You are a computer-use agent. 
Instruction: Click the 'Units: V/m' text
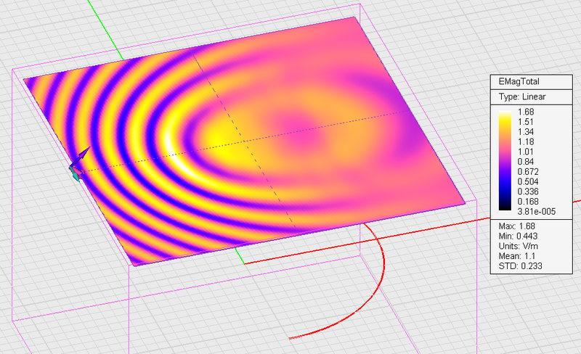pyautogui.click(x=520, y=246)
